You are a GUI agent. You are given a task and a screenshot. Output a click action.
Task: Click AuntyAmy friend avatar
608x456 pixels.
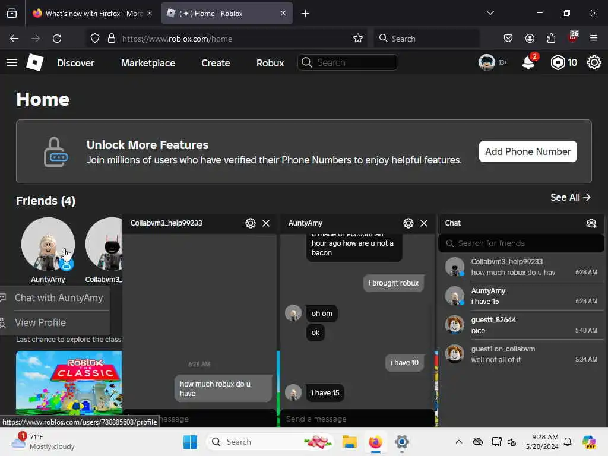(x=48, y=244)
